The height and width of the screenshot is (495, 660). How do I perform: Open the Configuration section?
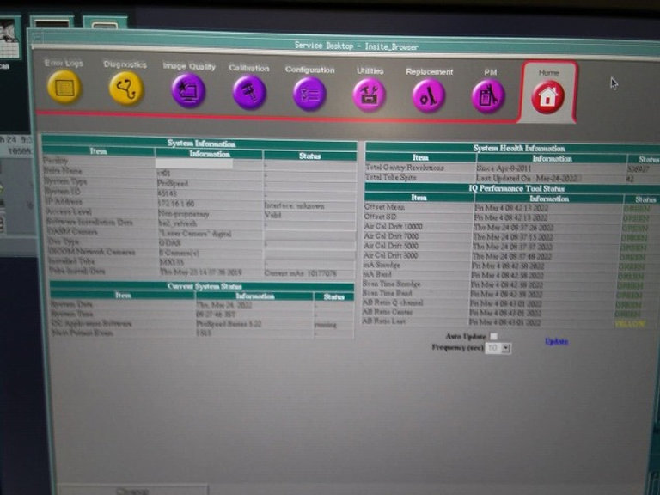point(309,93)
